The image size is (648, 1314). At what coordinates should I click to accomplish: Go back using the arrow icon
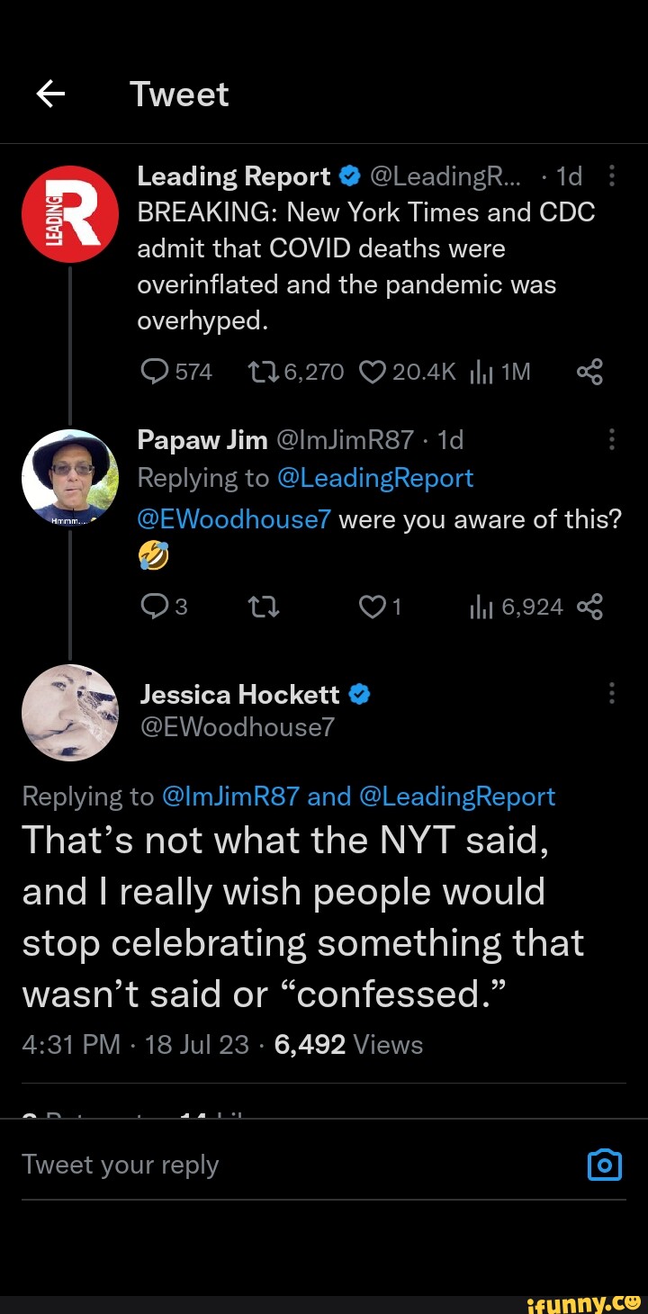click(x=51, y=94)
